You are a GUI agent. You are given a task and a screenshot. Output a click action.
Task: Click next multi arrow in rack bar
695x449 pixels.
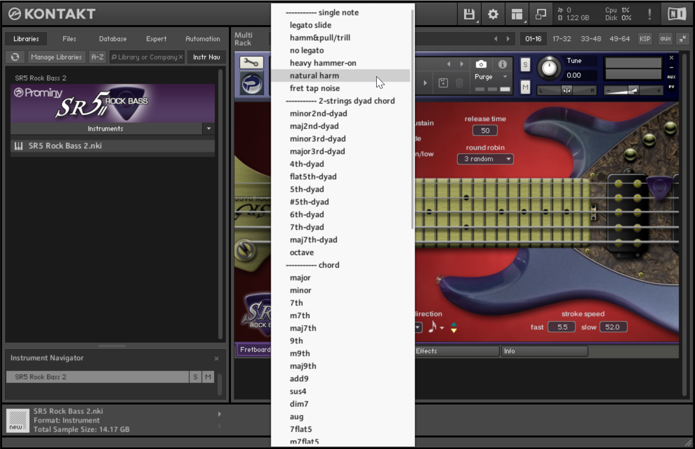[x=508, y=39]
